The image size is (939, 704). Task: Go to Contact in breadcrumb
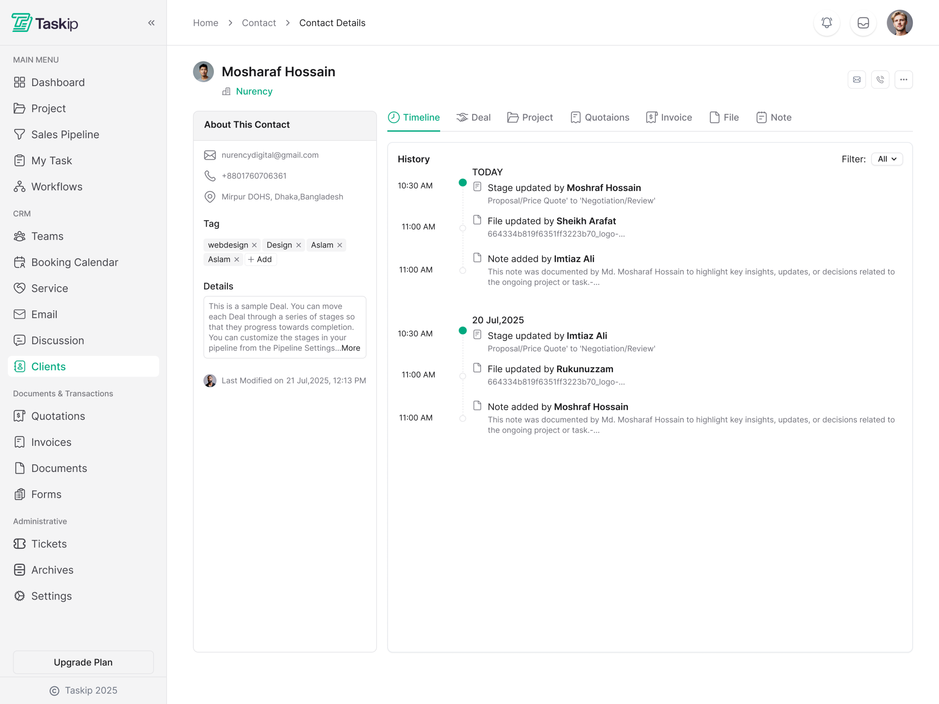coord(259,23)
